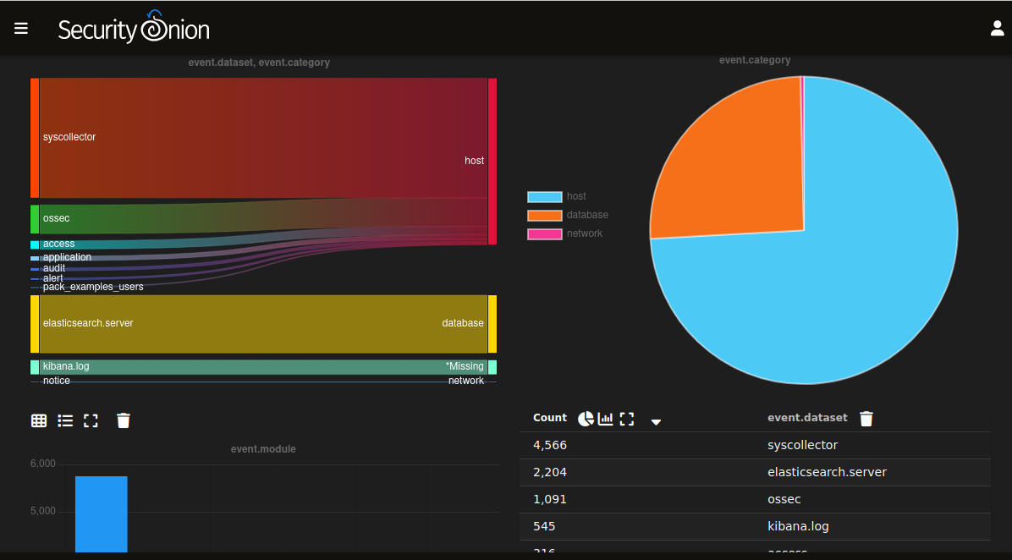Toggle the host legend entry in pie chart

(x=545, y=196)
